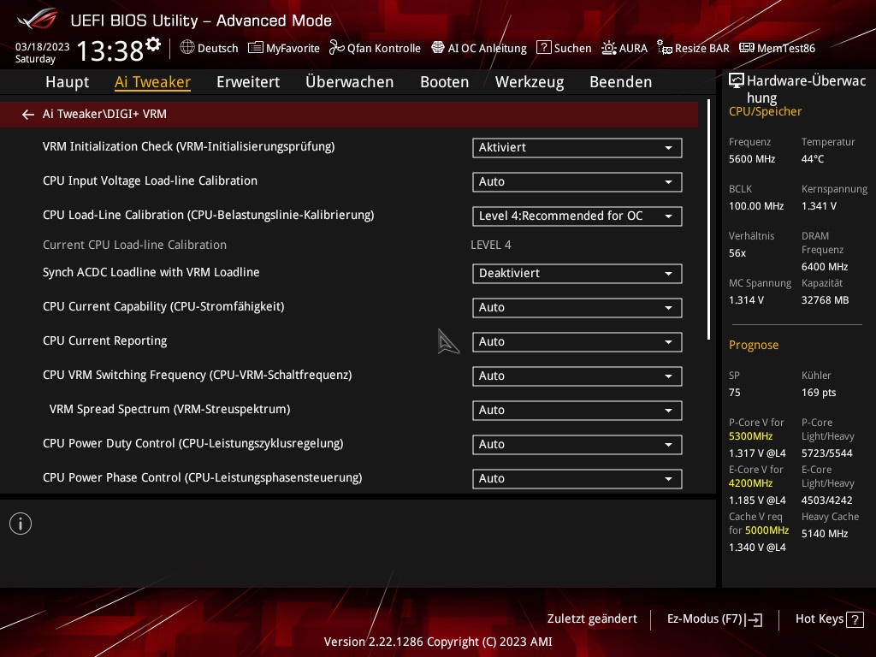876x657 pixels.
Task: Click the Hardware-Überwachung monitor icon
Action: (737, 81)
